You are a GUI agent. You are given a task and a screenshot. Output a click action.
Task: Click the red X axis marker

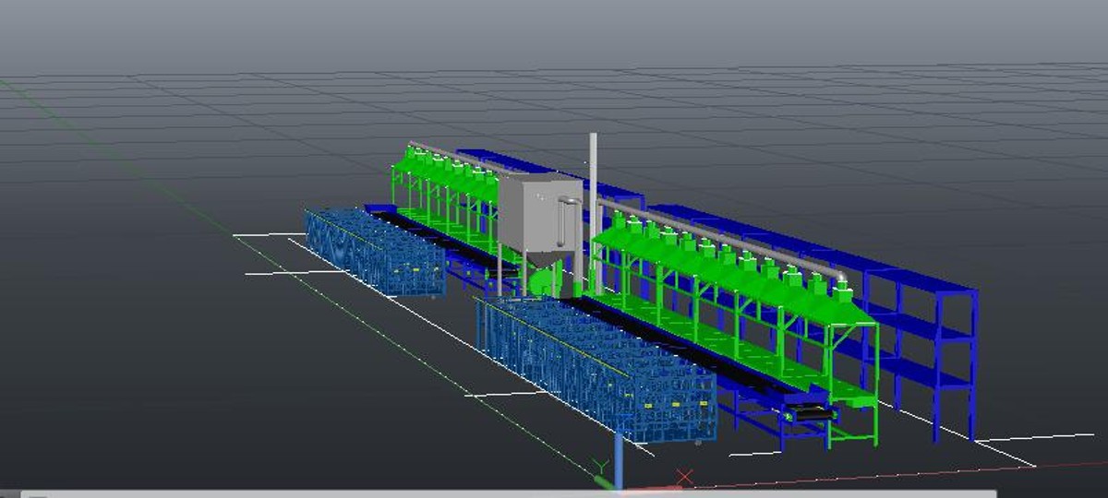684,477
